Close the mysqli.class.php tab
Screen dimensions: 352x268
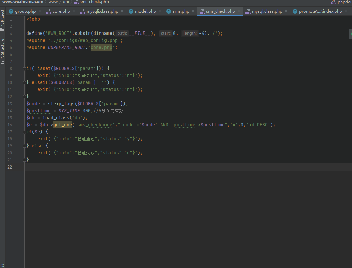point(122,11)
